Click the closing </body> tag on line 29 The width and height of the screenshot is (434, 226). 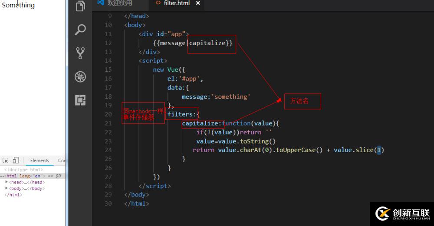point(136,195)
